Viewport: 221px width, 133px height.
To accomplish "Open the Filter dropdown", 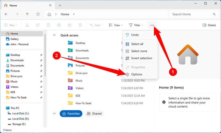I will pyautogui.click(x=136, y=25).
